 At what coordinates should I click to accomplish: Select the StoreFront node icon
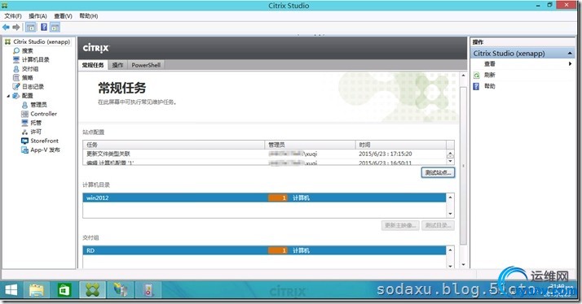(25, 141)
